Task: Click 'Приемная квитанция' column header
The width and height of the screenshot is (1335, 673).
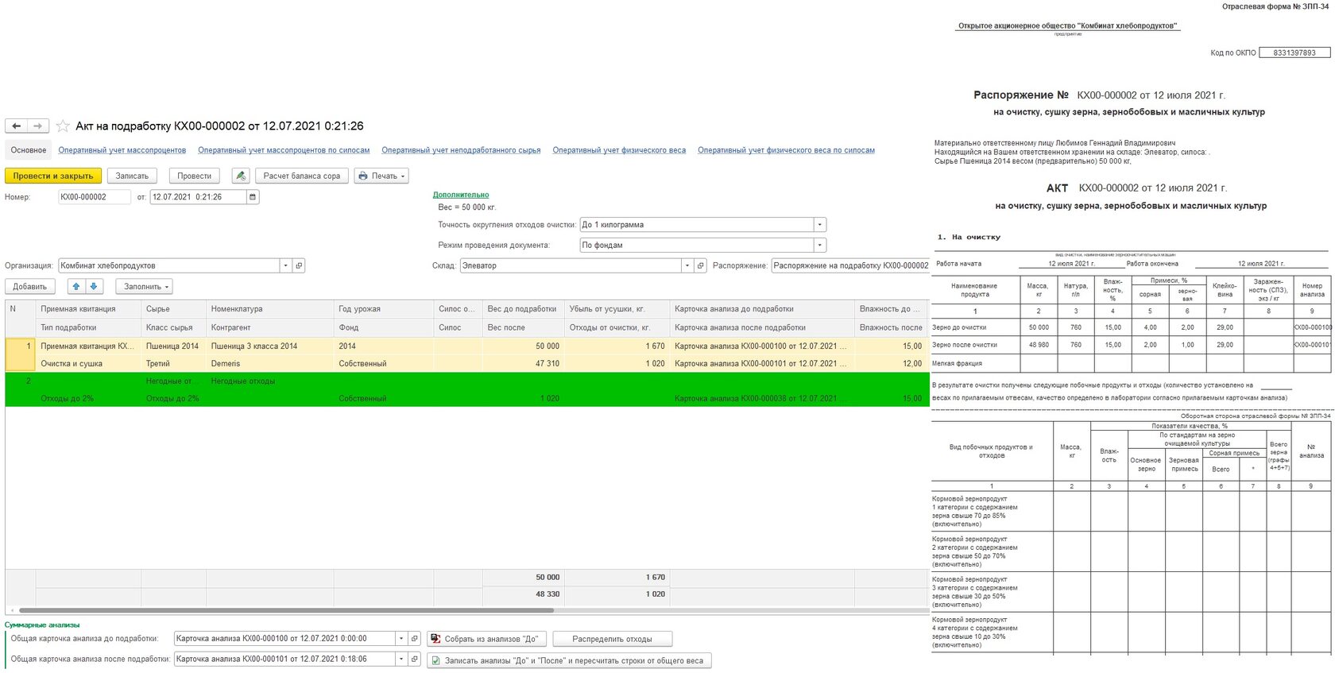Action: (x=88, y=309)
